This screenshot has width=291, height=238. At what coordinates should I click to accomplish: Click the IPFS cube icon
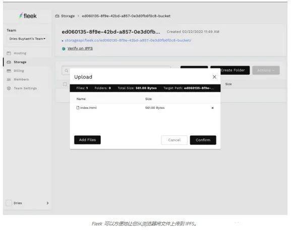click(x=64, y=48)
